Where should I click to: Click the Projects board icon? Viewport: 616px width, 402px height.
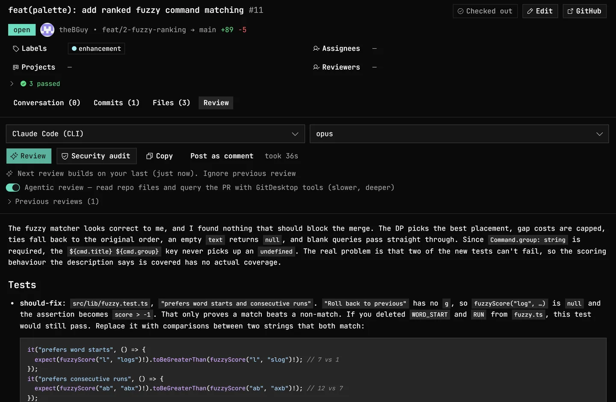coord(16,67)
